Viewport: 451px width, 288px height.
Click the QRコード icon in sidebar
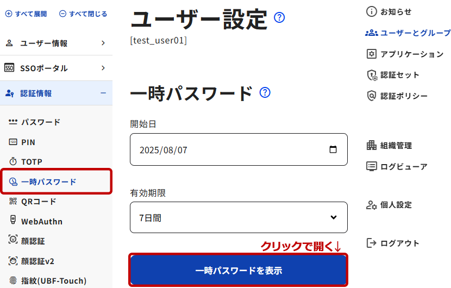point(13,202)
